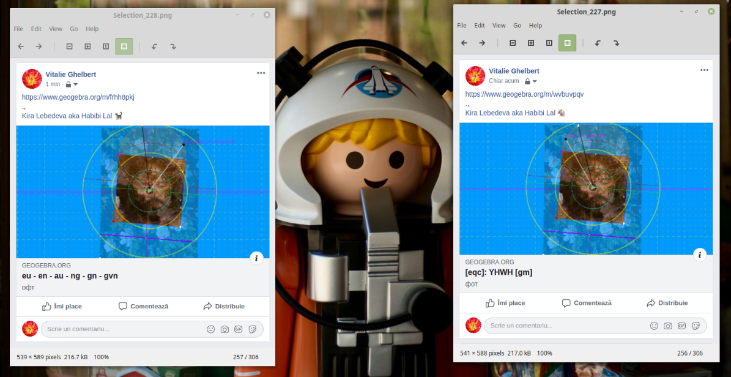Screen dimensions: 731x377
Task: Set normal size in Selection_228.png window
Action: (x=106, y=46)
